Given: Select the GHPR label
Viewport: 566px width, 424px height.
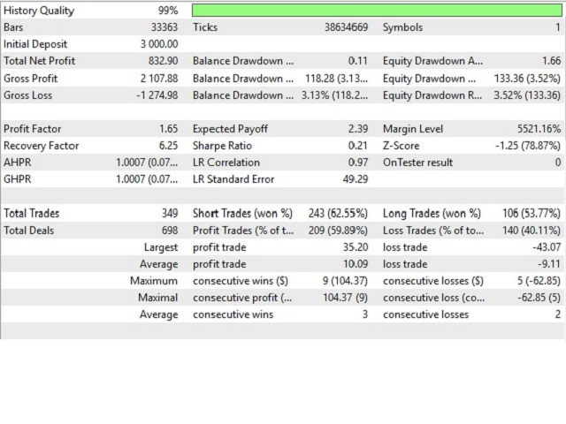Looking at the screenshot, I should 18,179.
